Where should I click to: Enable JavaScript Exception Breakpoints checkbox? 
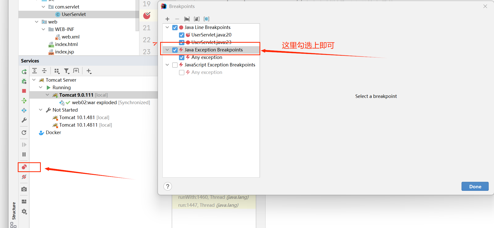(x=175, y=65)
